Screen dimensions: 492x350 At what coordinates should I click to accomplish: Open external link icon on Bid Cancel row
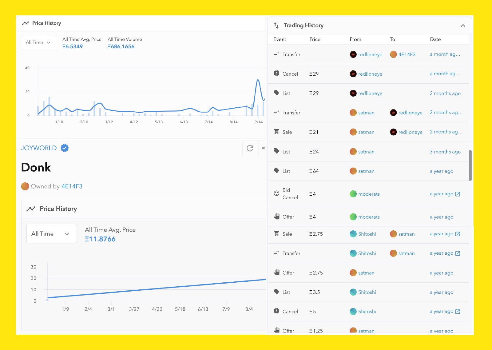click(458, 194)
